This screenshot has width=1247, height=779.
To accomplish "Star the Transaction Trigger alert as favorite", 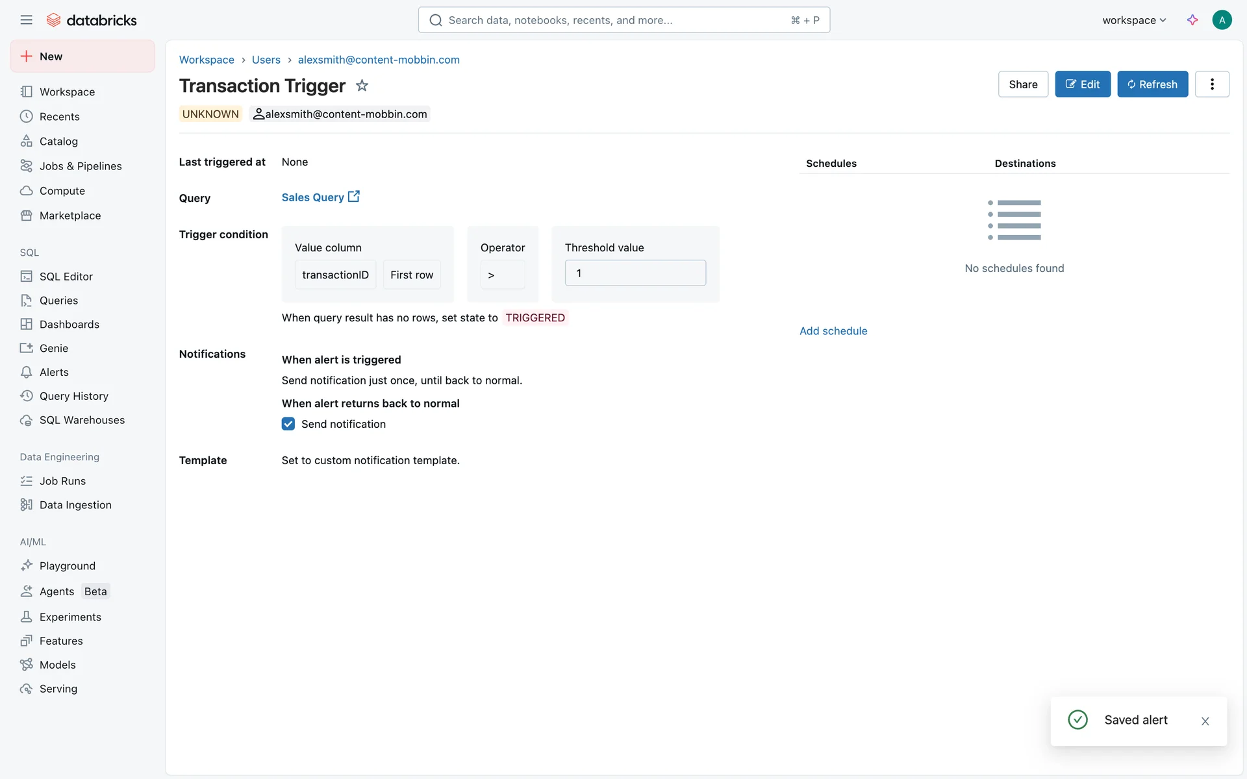I will click(362, 85).
